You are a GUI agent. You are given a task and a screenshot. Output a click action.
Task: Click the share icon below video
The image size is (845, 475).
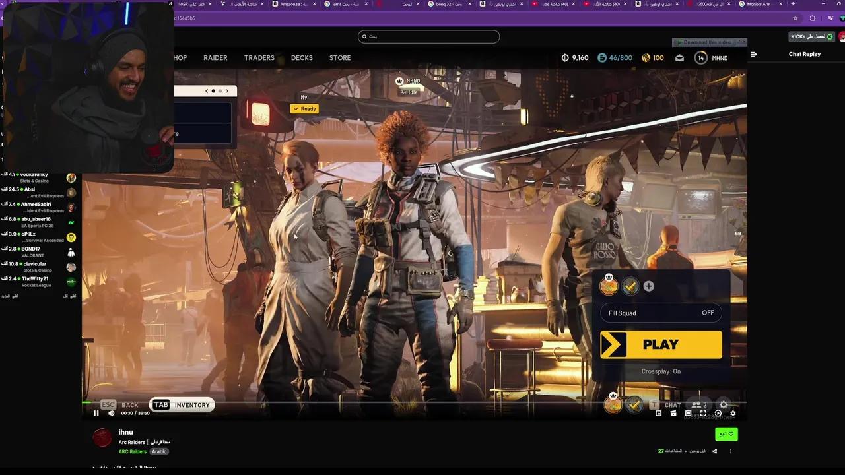click(714, 451)
